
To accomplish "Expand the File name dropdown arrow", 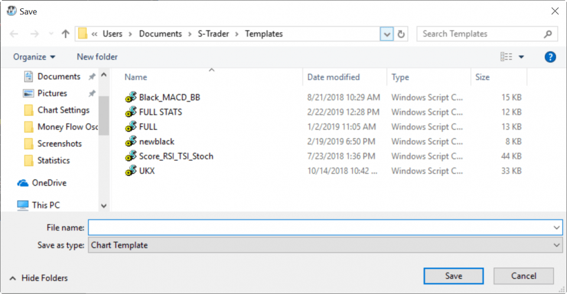I will [556, 227].
